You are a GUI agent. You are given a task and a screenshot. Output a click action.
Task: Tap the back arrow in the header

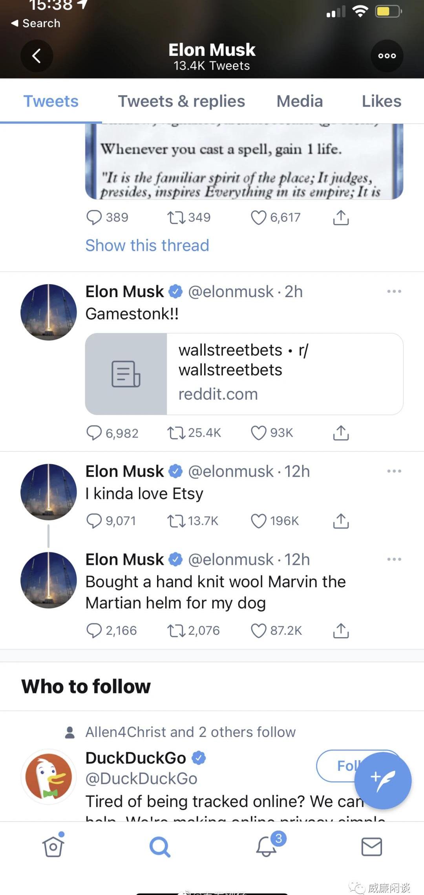point(37,56)
